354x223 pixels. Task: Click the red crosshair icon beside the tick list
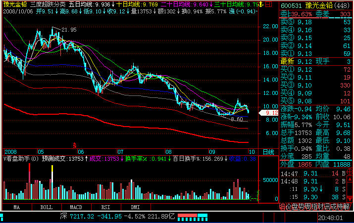[350, 173]
